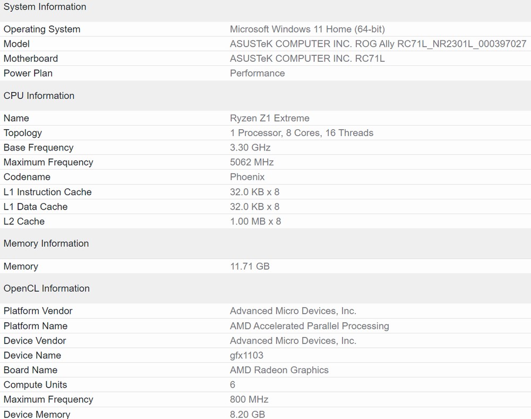Click the 5062 MHz maximum frequency value
The height and width of the screenshot is (419, 531).
coord(252,162)
